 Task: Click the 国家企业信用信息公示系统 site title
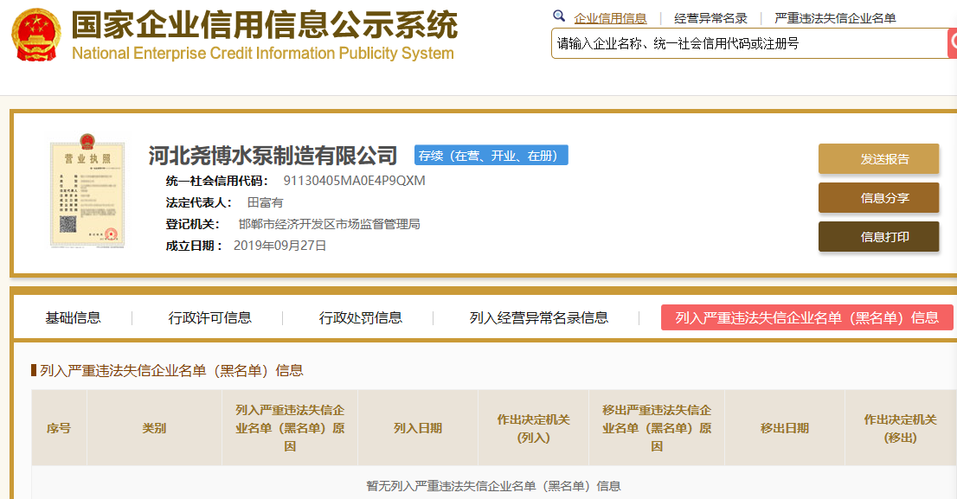coord(264,24)
